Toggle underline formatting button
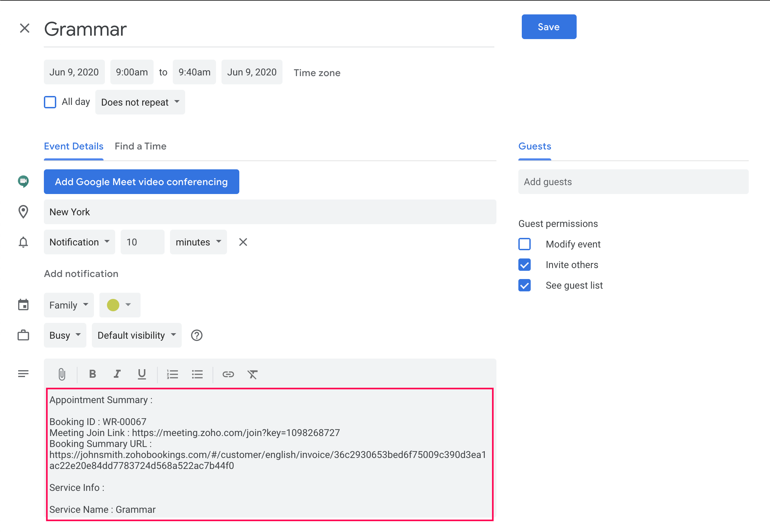770x532 pixels. tap(142, 374)
